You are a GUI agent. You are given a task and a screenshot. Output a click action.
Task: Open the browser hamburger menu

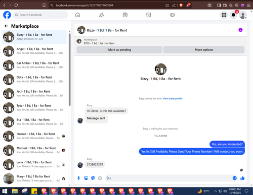pos(248,6)
